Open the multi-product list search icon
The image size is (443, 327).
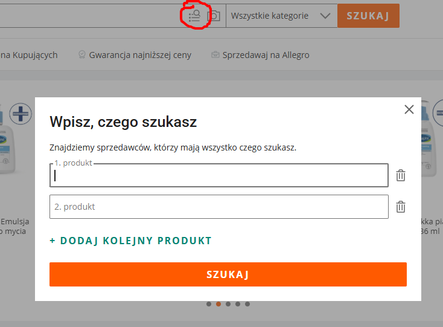(194, 16)
